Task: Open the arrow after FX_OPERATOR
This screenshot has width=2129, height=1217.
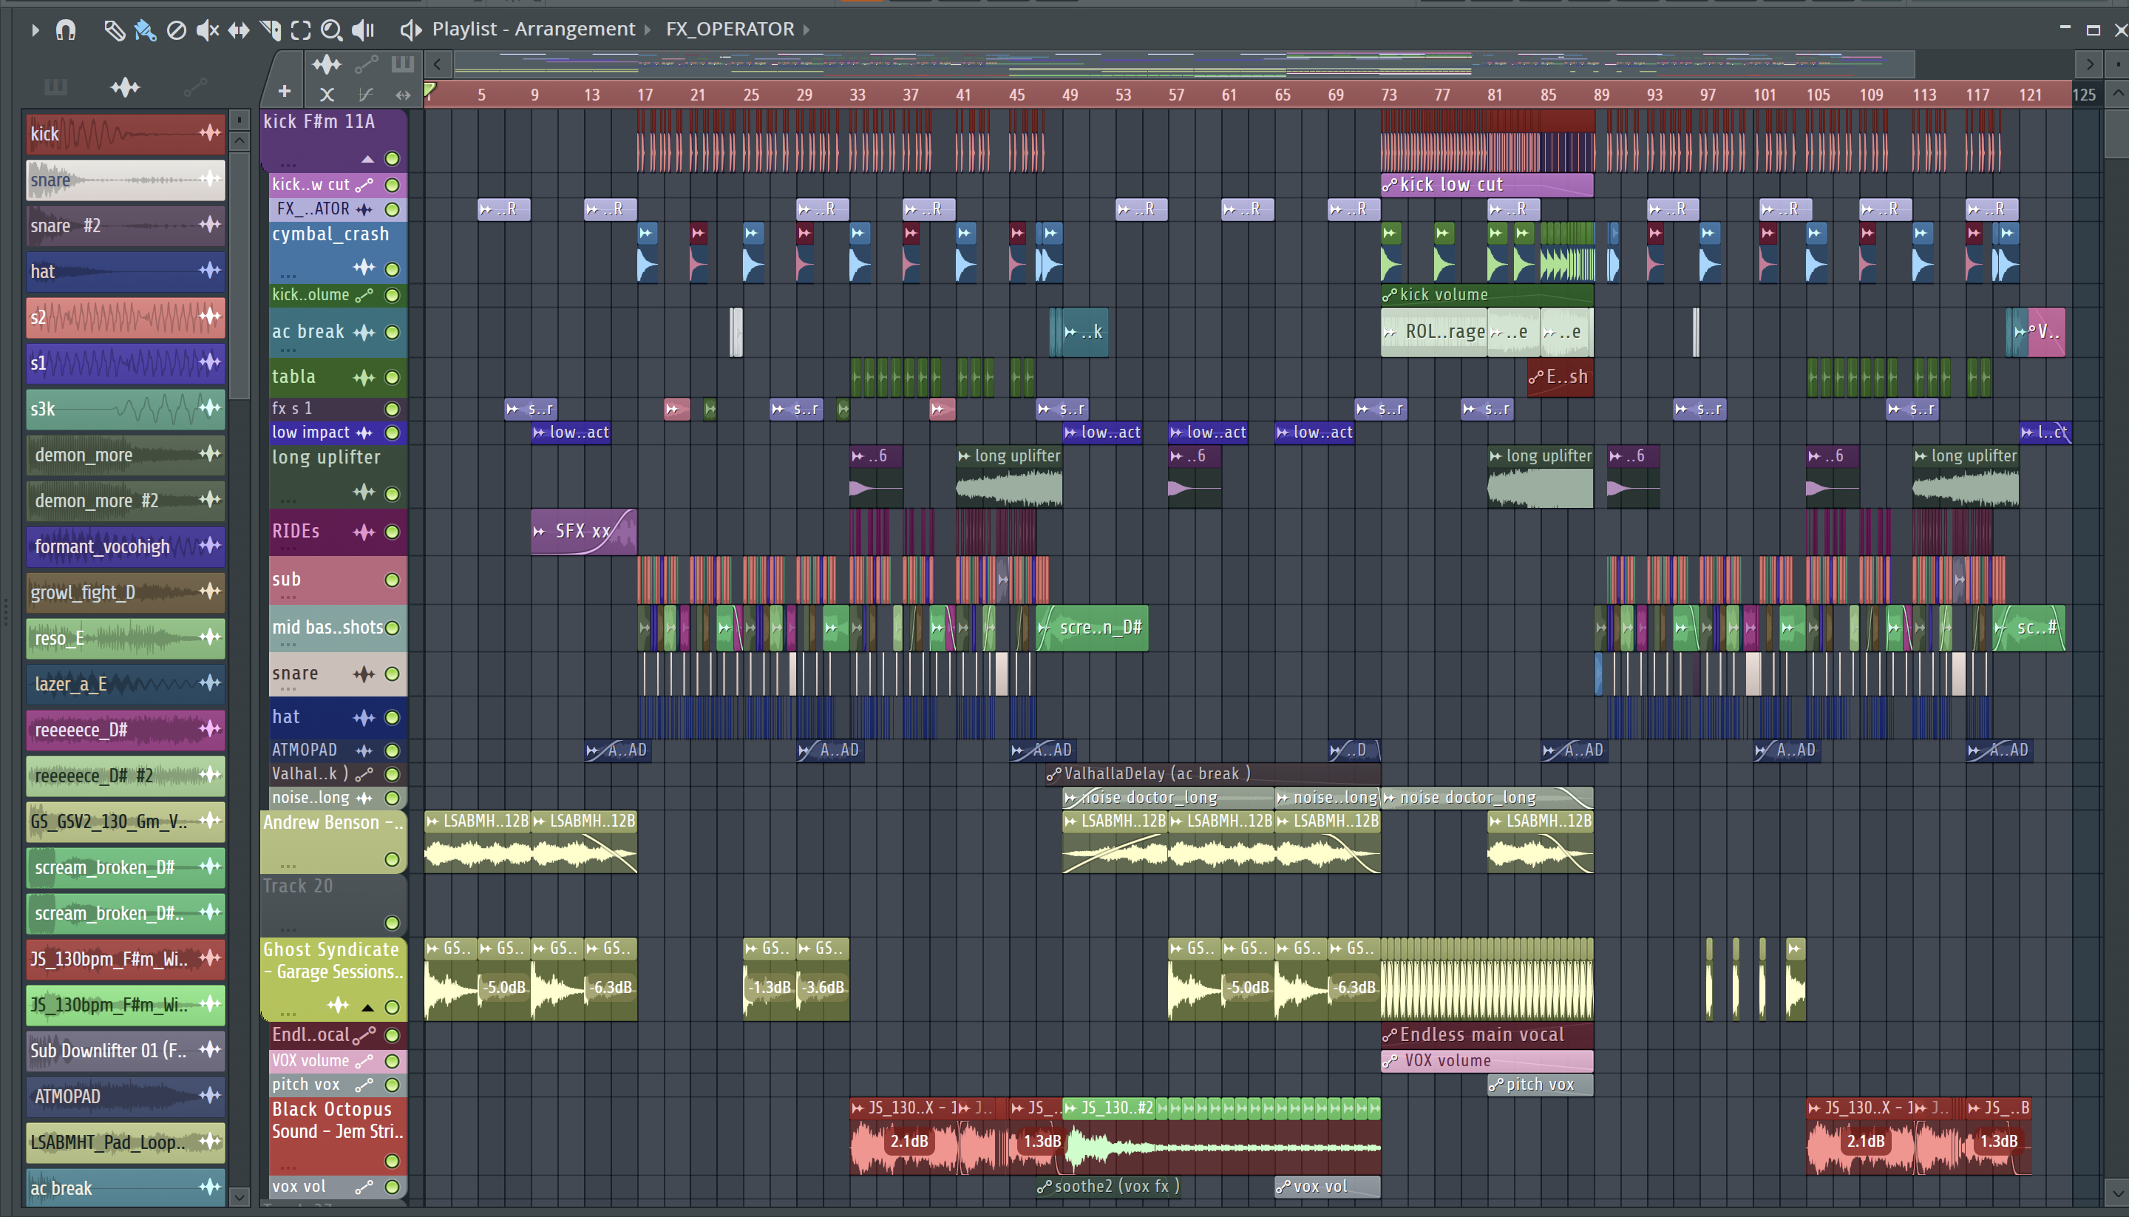Action: (x=807, y=30)
